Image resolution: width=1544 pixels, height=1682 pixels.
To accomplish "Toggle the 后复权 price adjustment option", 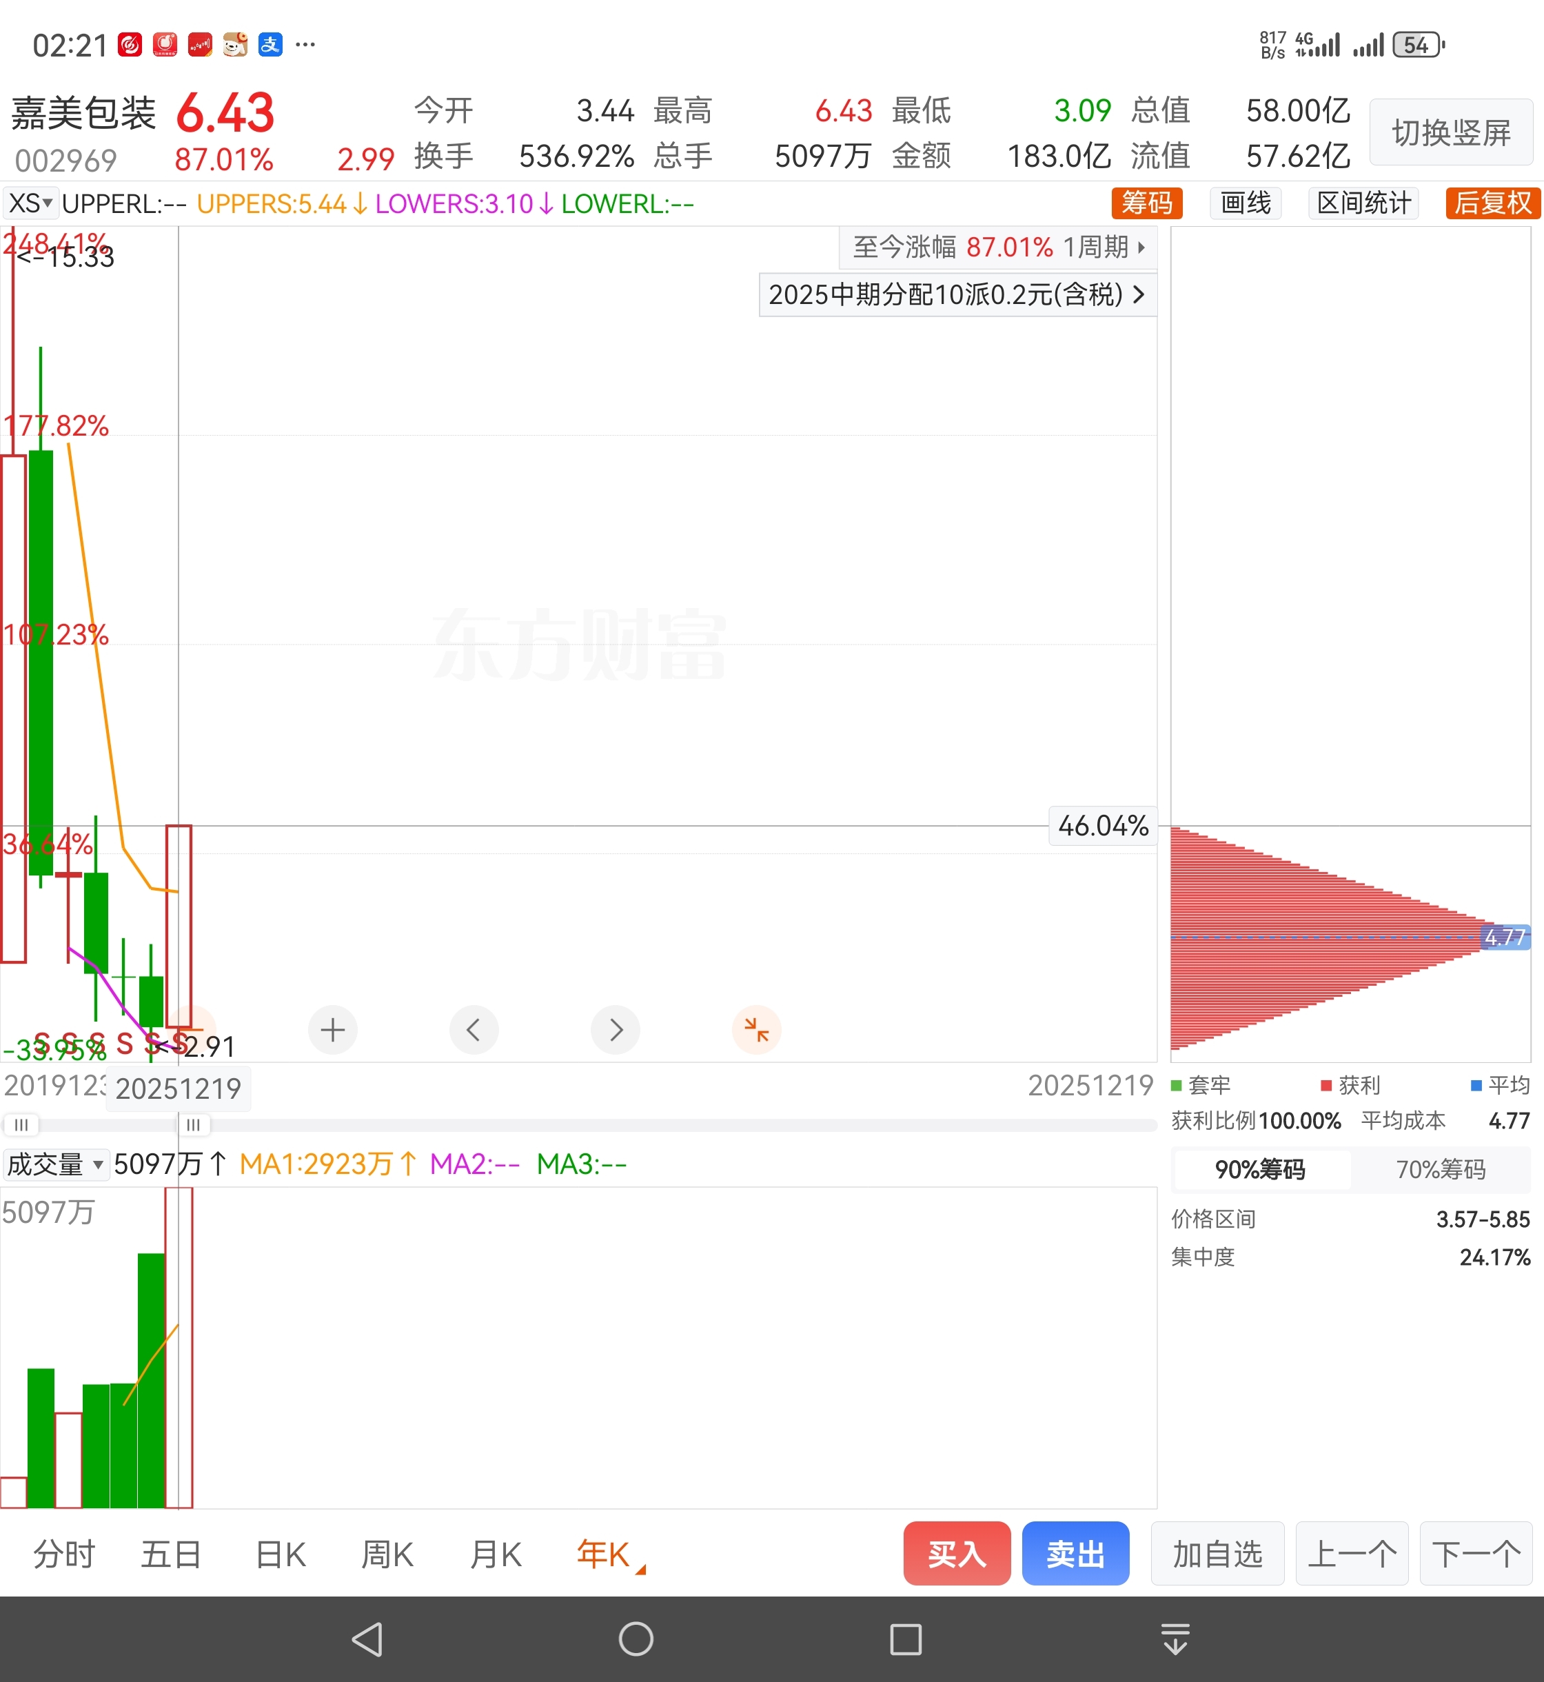I will pos(1492,203).
